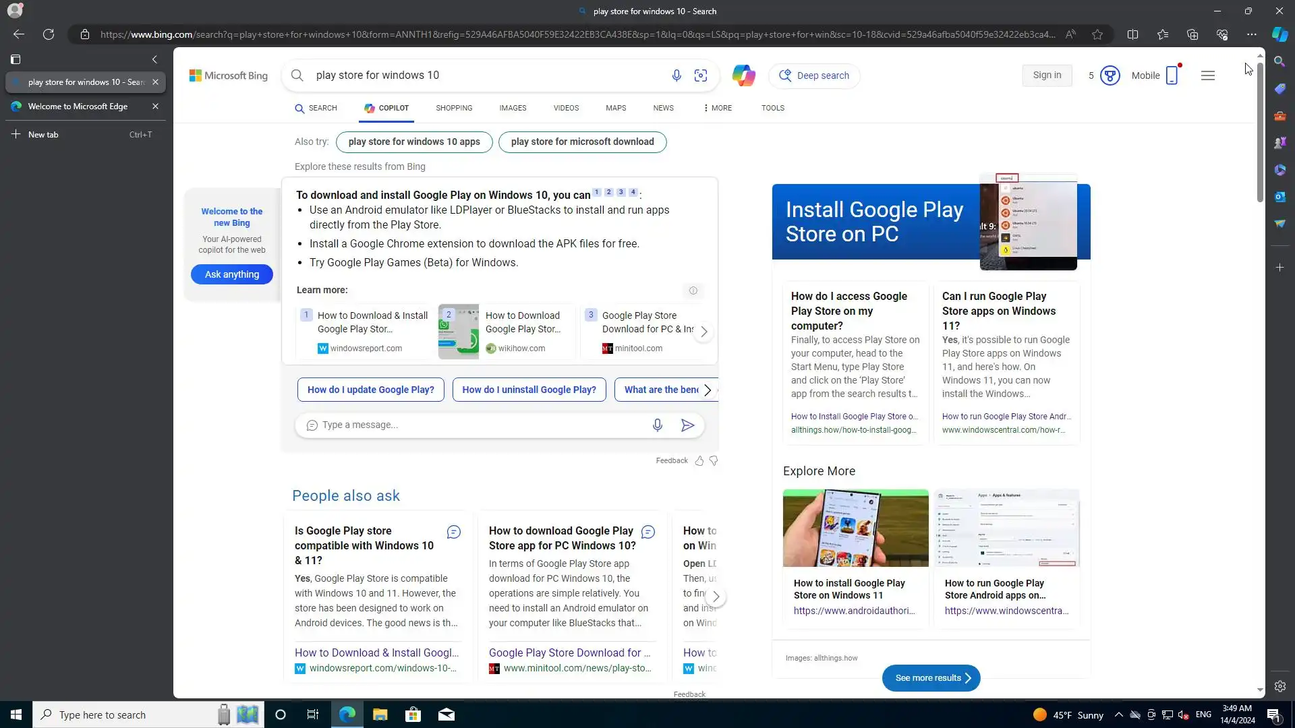Collapse the vertical tabs pane
The height and width of the screenshot is (728, 1295).
click(154, 59)
